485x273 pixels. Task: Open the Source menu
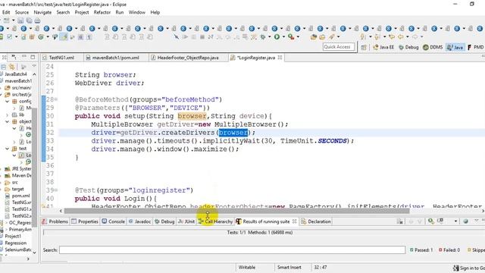[x=22, y=12]
